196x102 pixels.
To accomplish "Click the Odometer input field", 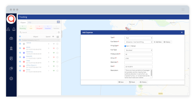I will click(x=138, y=62).
